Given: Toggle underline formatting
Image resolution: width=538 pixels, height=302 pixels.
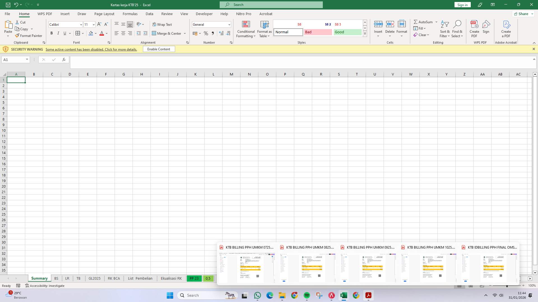Looking at the screenshot, I should click(64, 33).
